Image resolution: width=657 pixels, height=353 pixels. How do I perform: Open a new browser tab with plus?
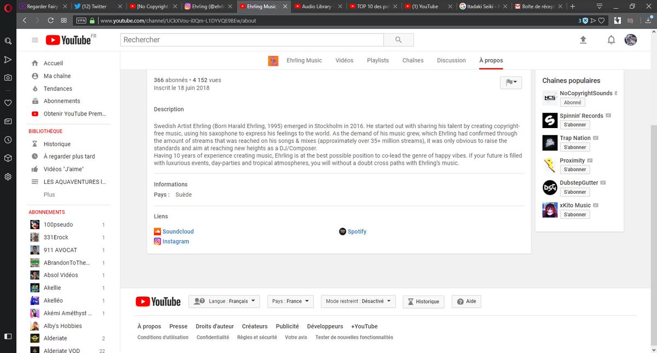pos(573,7)
